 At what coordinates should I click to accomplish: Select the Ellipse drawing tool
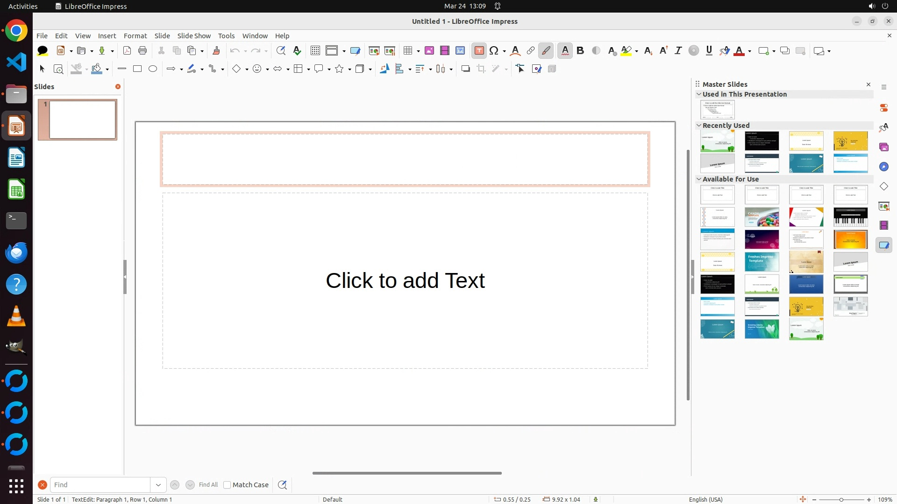pyautogui.click(x=153, y=69)
